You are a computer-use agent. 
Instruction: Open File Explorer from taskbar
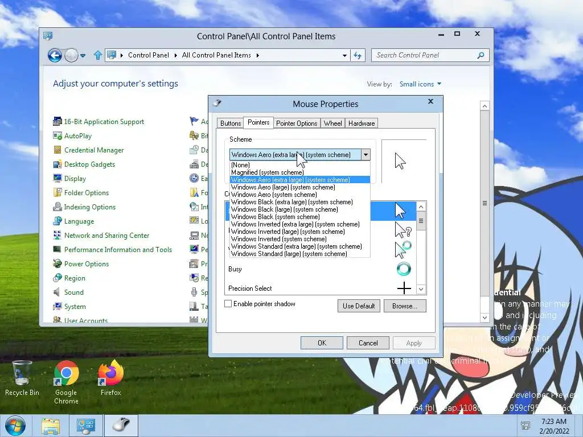[51, 426]
